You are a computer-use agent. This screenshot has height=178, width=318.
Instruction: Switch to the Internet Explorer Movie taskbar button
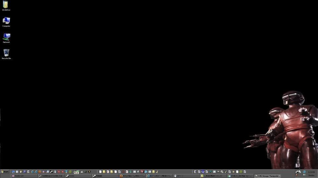(x=159, y=176)
